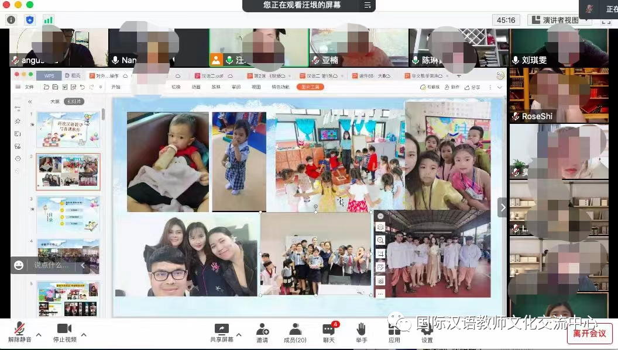Expand quick access toolbar dropdown arrow
Image resolution: width=618 pixels, height=350 pixels.
[101, 87]
